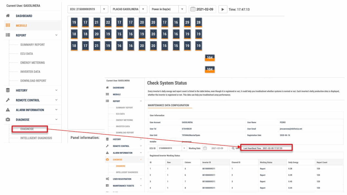The height and width of the screenshot is (195, 347).
Task: Click Query magnifier button
Action: 235,148
